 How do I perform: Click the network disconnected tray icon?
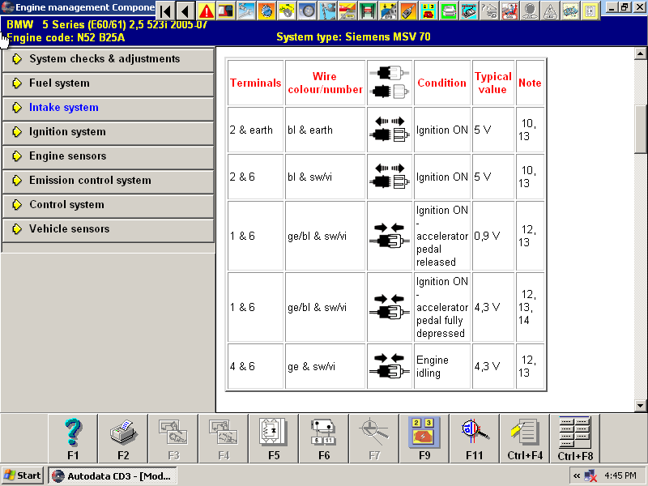point(591,476)
